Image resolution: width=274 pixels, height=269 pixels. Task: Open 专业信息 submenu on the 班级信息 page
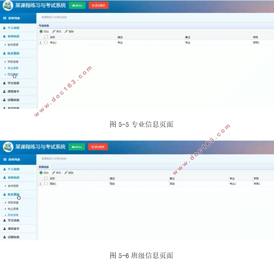pyautogui.click(x=13, y=209)
